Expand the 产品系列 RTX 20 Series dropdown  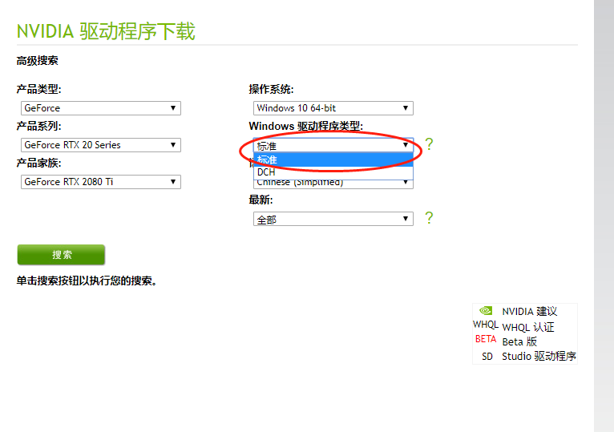[101, 145]
